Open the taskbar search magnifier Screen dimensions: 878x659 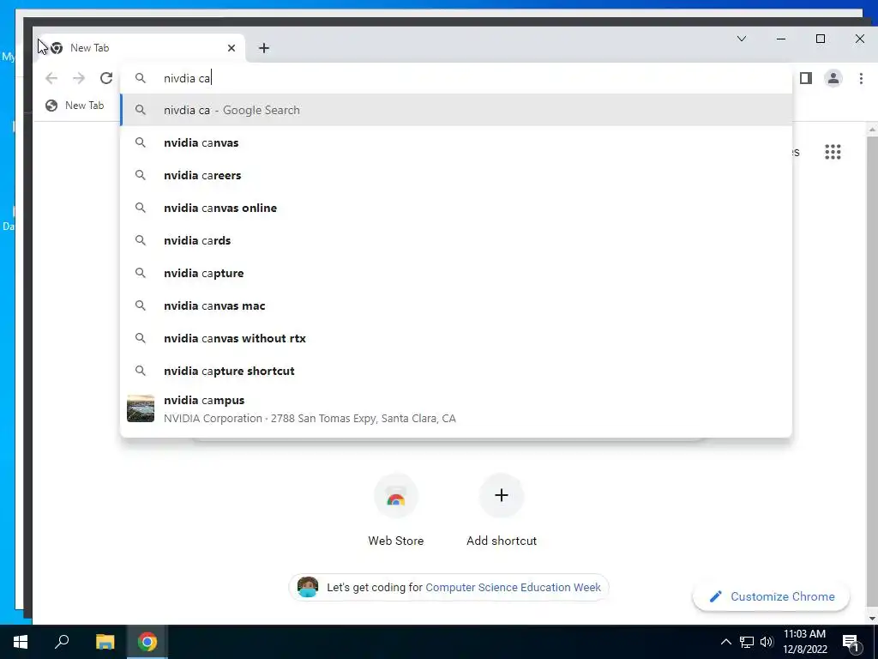coord(62,642)
